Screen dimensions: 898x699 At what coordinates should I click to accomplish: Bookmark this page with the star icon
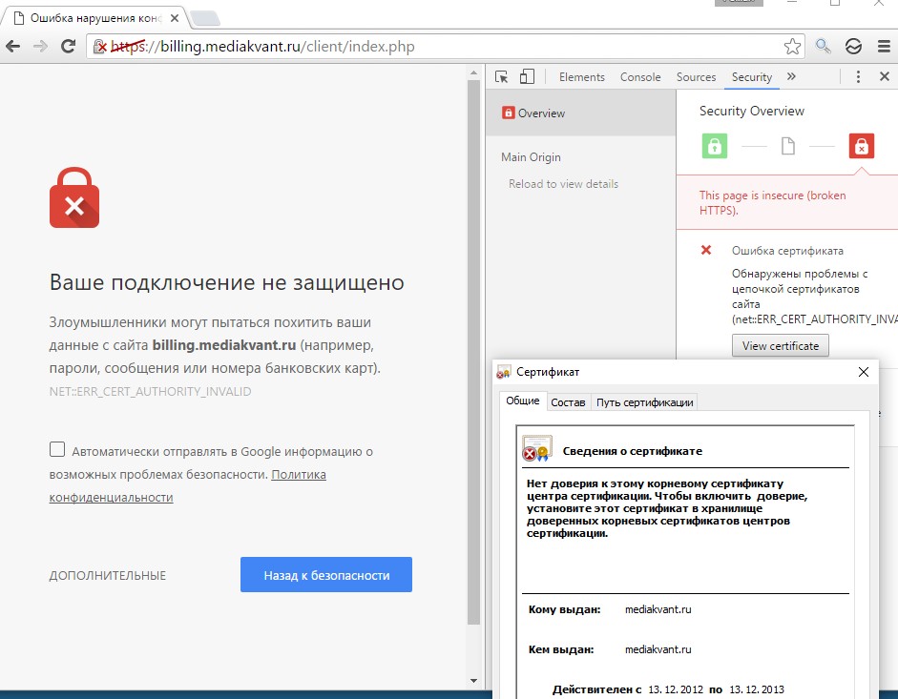pos(792,46)
